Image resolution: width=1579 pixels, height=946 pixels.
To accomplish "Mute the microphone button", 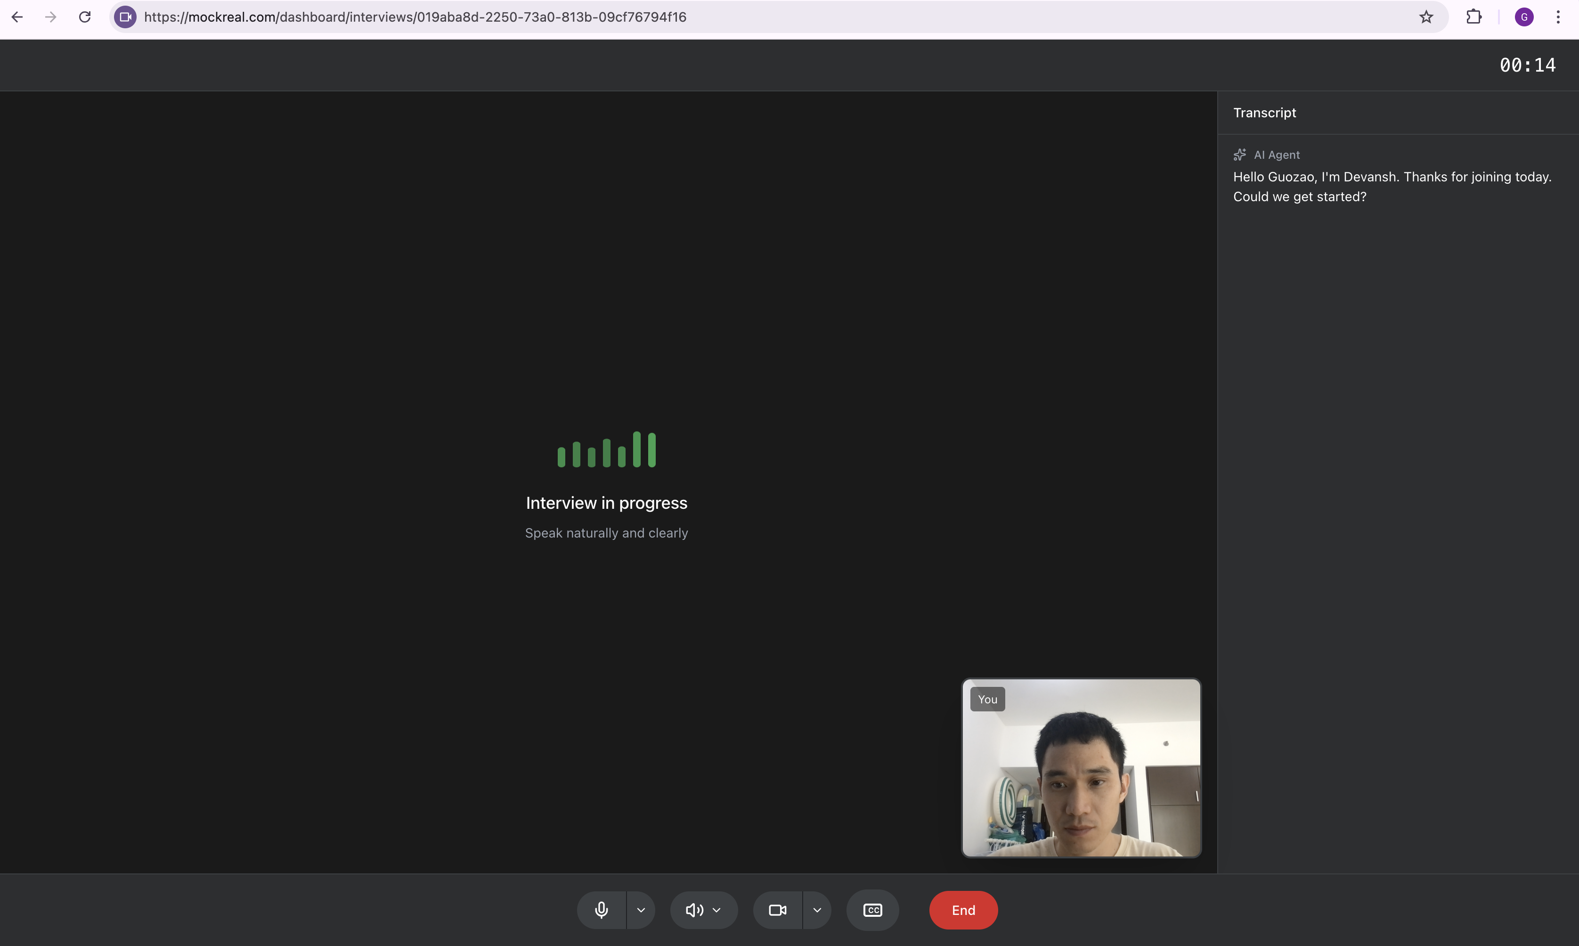I will click(601, 910).
